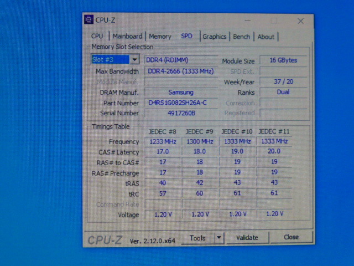
Task: Close the CPU-Z window with X
Action: coord(300,21)
